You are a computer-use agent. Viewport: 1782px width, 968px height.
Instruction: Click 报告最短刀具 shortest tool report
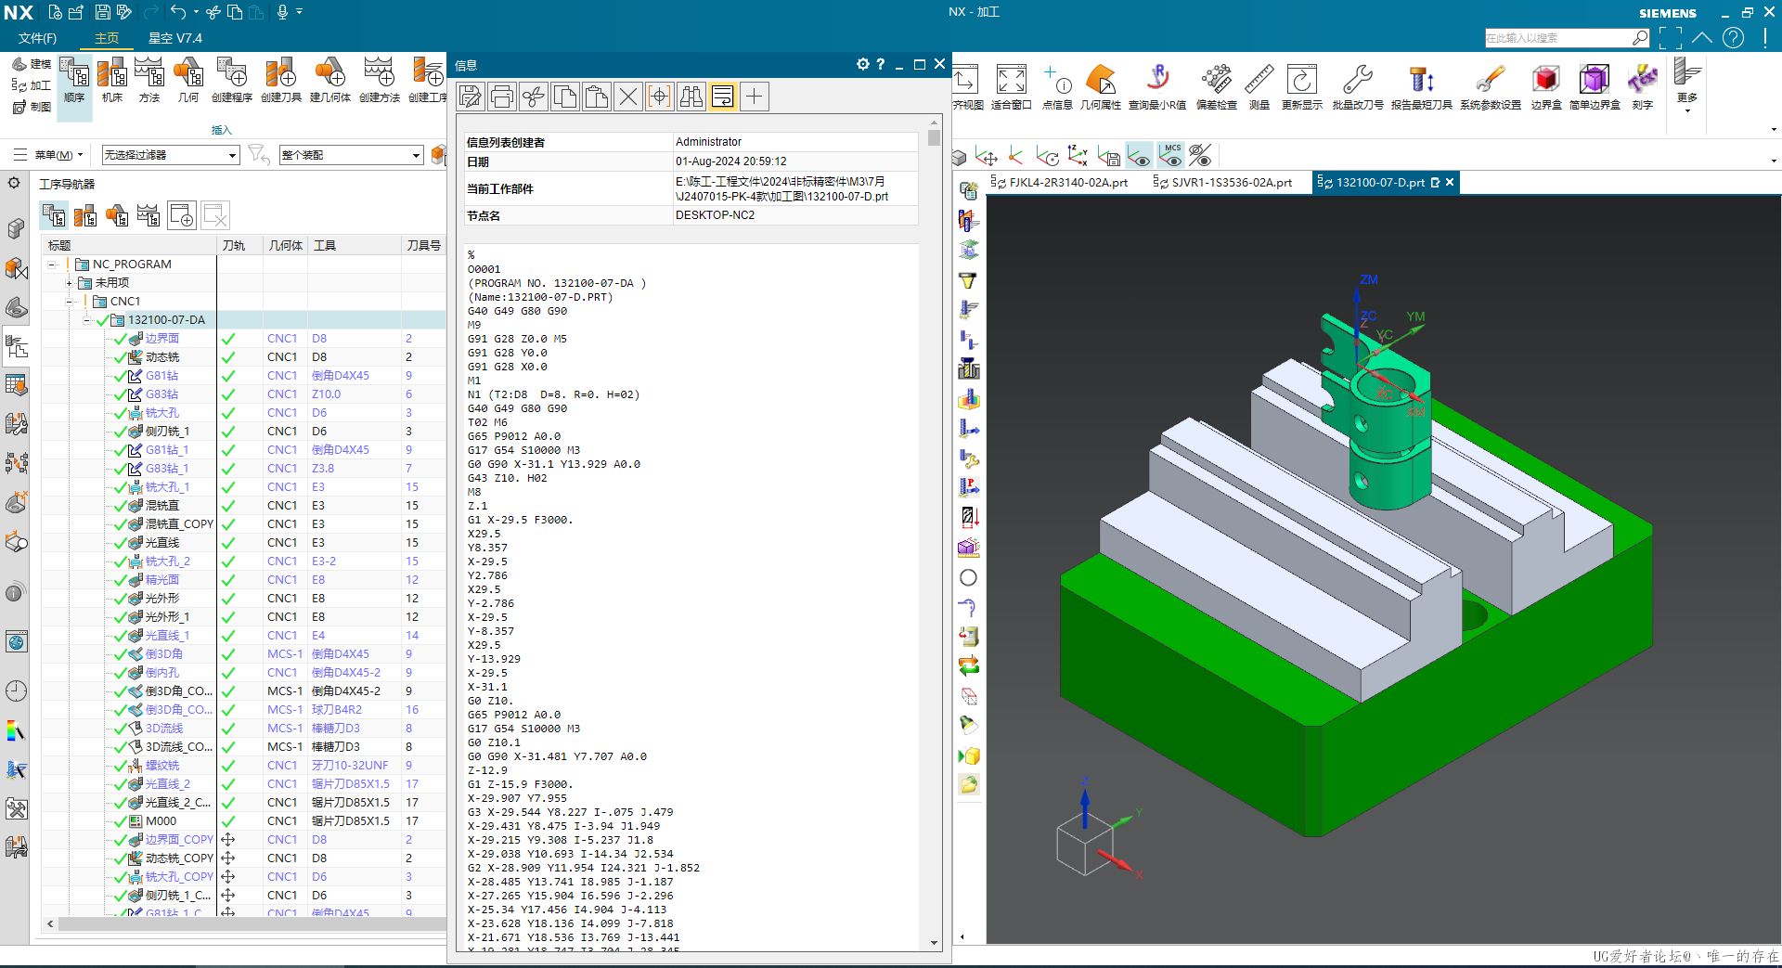(1421, 87)
